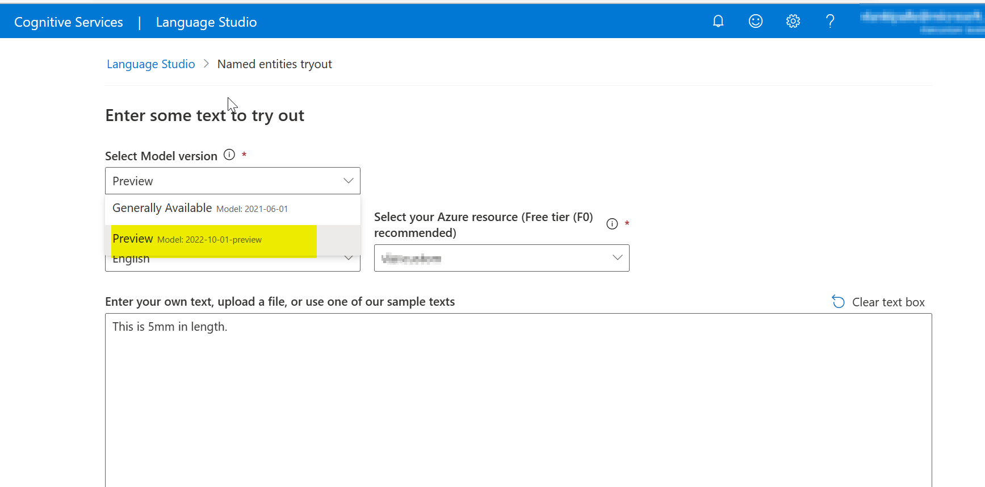Click inside the sample text input area
Screen dimensions: 985x487
point(518,400)
